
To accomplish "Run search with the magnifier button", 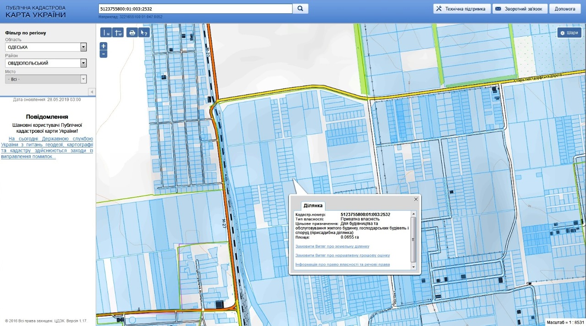I will [x=300, y=9].
